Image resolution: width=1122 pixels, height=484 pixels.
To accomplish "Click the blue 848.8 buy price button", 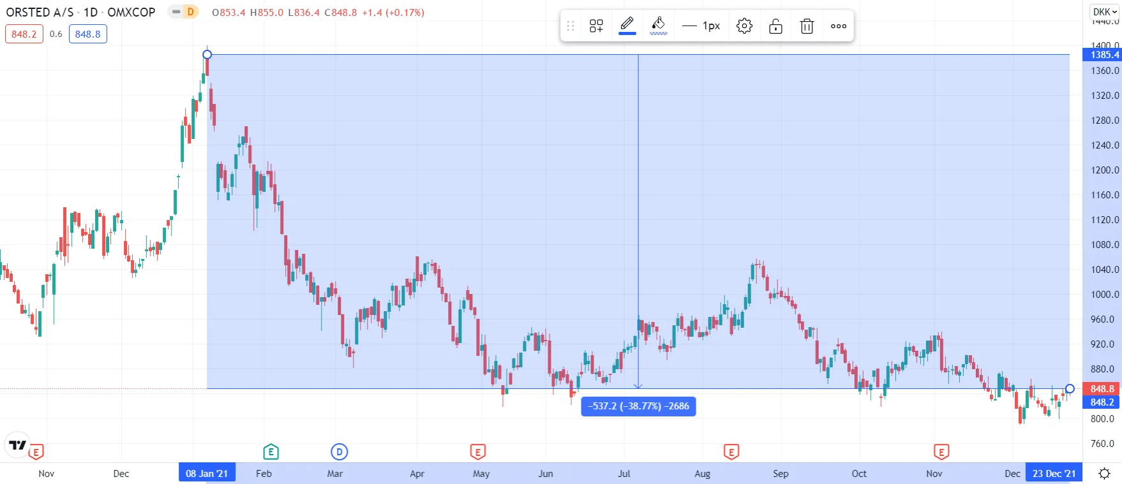I will 87,34.
